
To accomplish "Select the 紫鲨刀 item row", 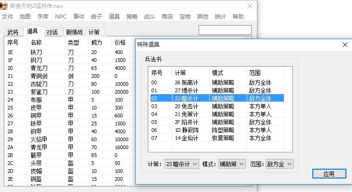I will [x=70, y=92].
